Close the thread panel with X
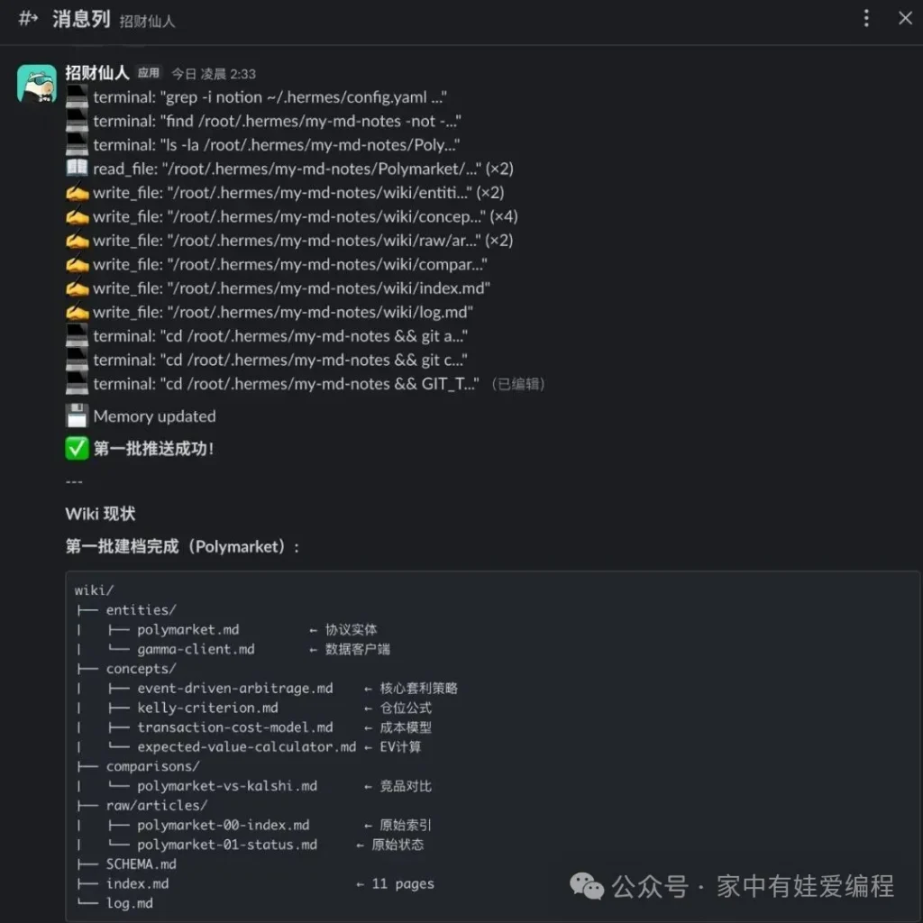This screenshot has width=923, height=923. point(905,18)
